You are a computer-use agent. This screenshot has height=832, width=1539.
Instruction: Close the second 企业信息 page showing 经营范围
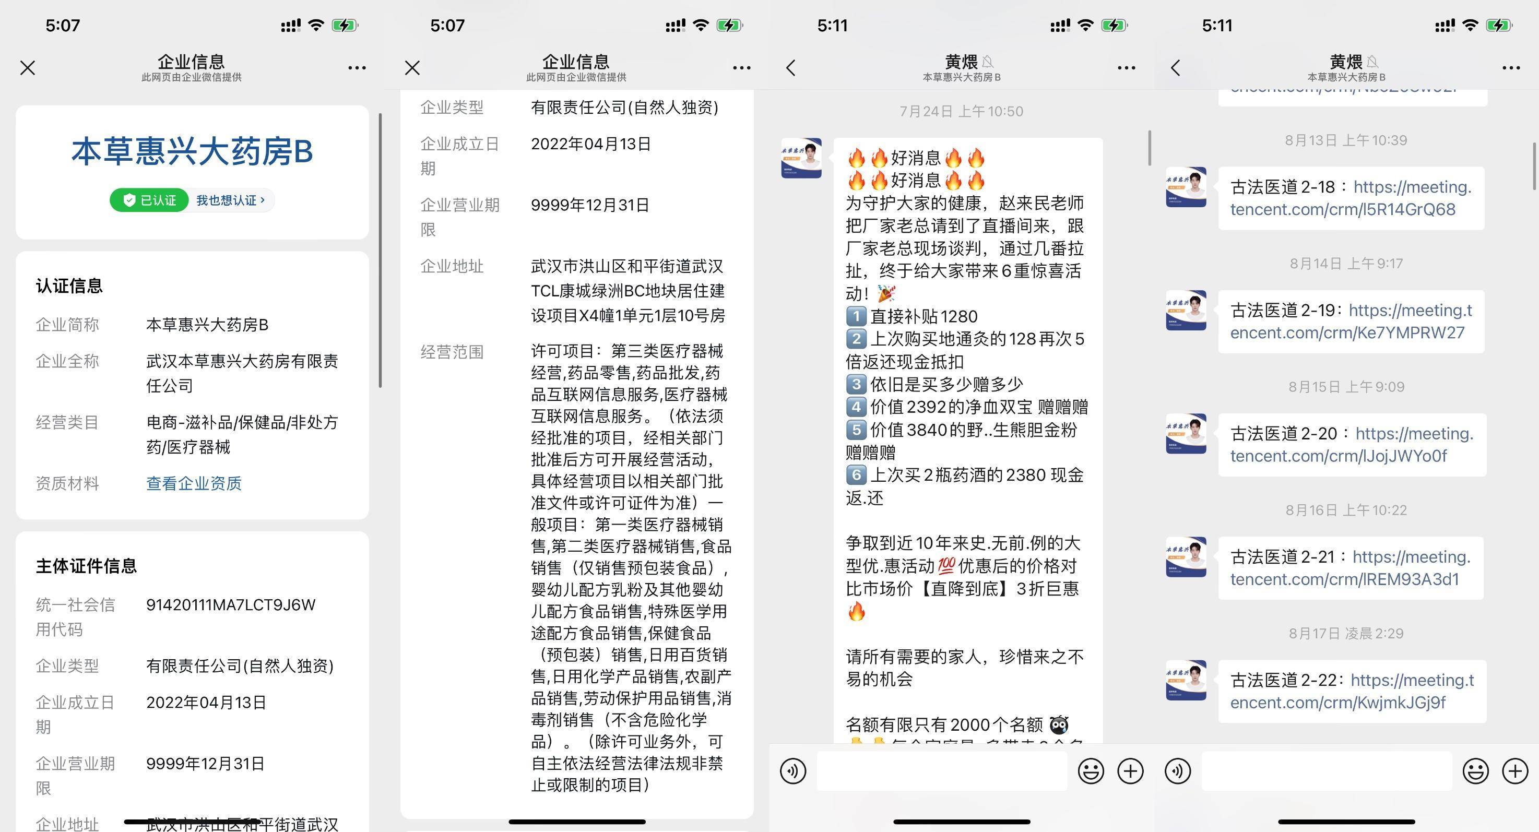tap(412, 67)
